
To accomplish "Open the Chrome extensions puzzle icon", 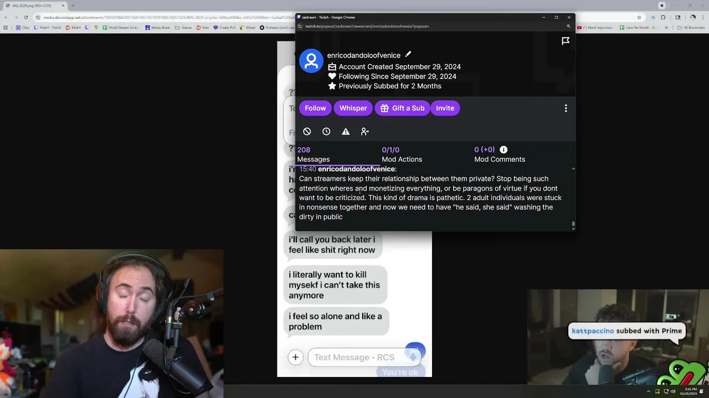I will 663,17.
